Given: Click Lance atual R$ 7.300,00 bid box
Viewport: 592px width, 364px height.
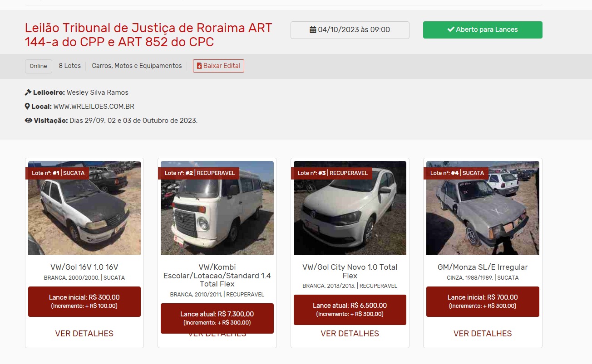Looking at the screenshot, I should (217, 318).
